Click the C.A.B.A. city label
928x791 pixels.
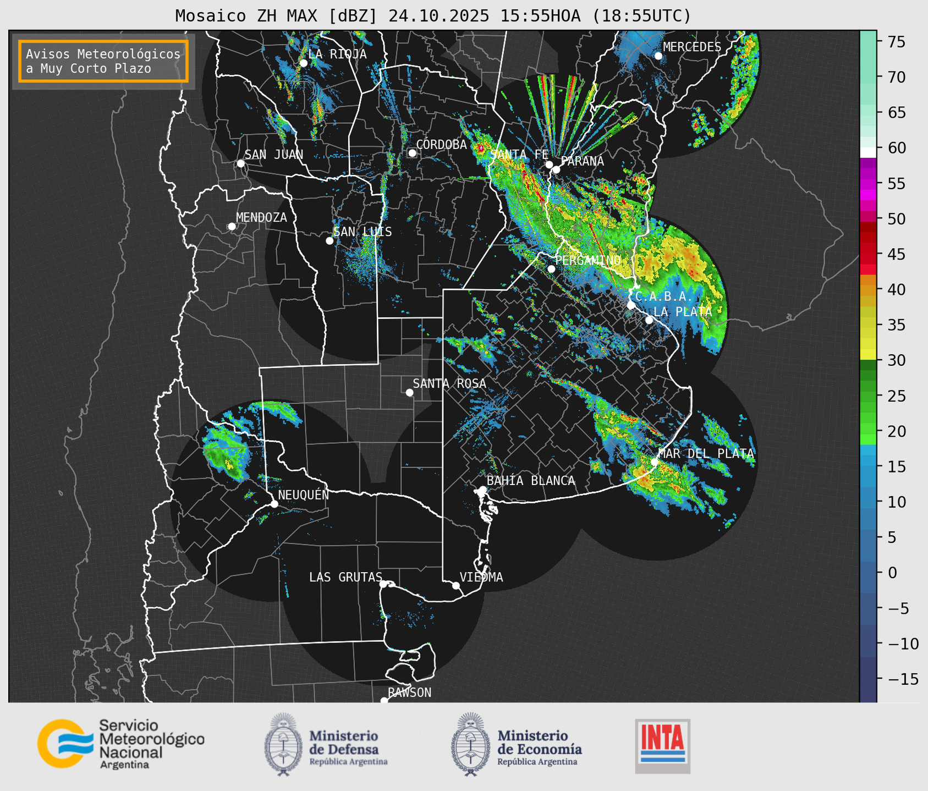pos(664,296)
